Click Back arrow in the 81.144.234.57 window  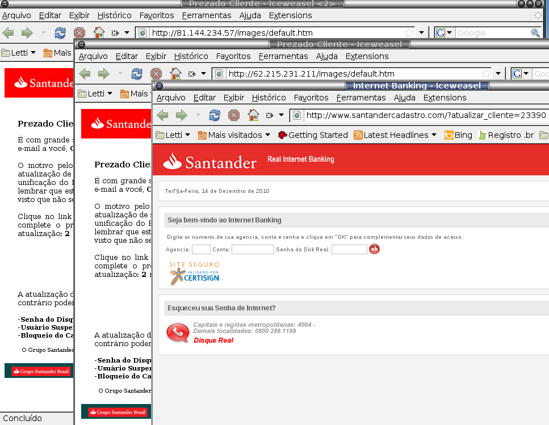pyautogui.click(x=8, y=33)
